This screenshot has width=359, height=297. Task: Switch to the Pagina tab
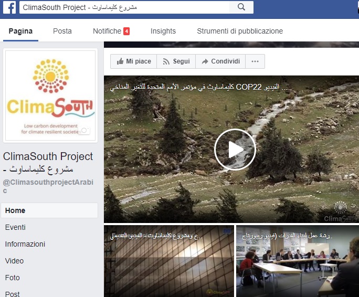tap(20, 31)
